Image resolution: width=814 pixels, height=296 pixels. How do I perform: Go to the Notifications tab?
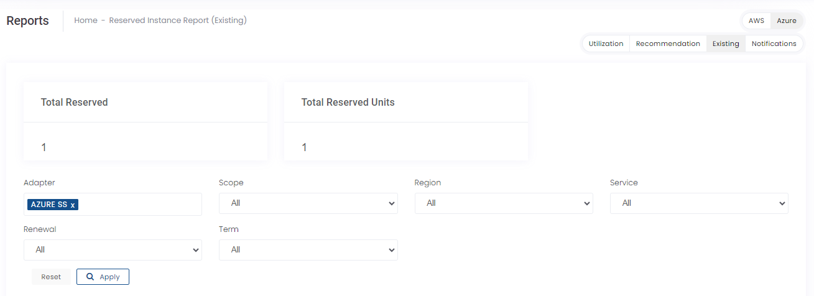tap(774, 44)
